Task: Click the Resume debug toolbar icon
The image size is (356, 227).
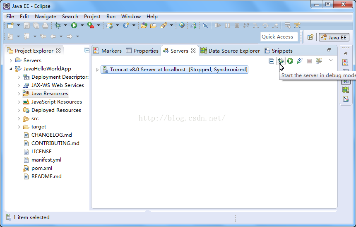Action: [x=218, y=25]
